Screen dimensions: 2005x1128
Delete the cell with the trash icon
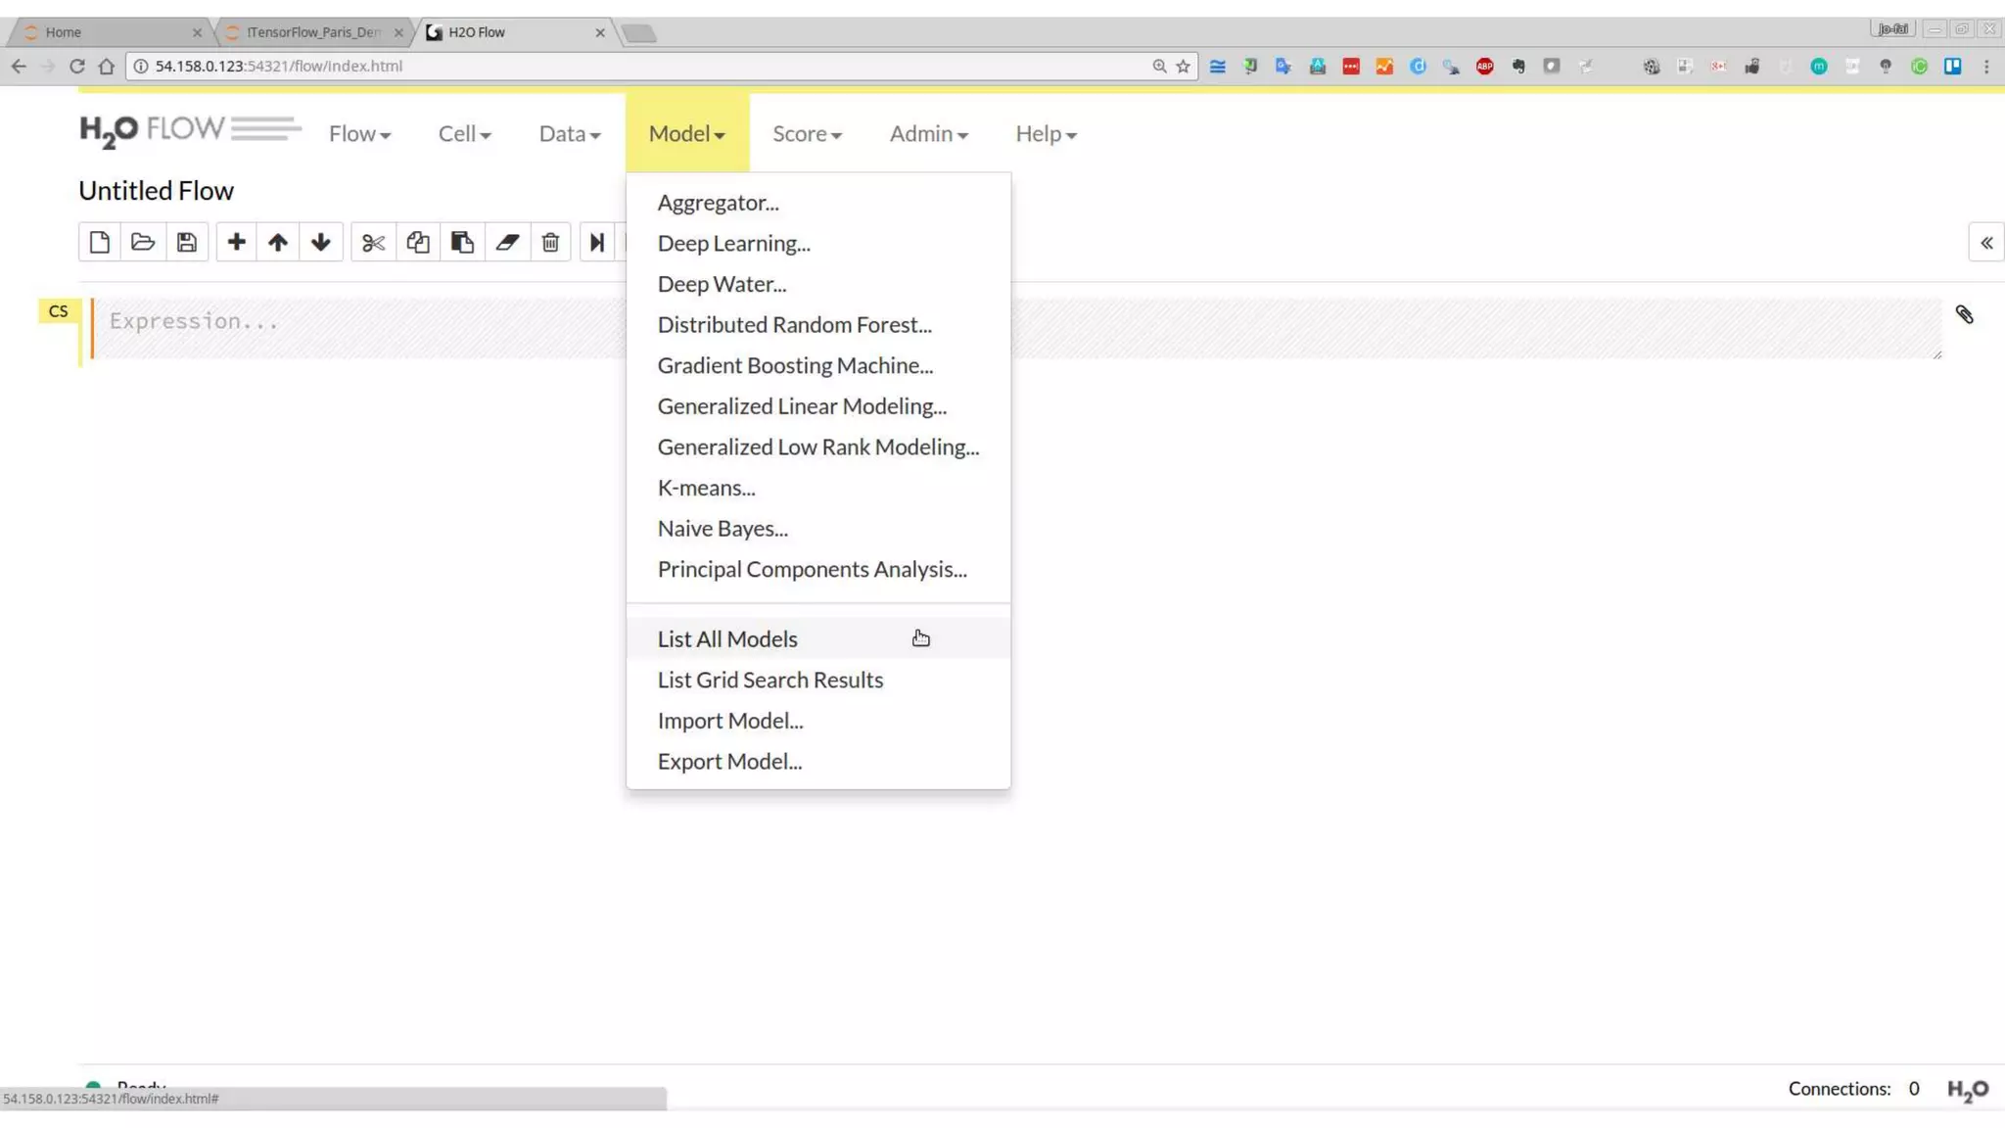click(550, 242)
